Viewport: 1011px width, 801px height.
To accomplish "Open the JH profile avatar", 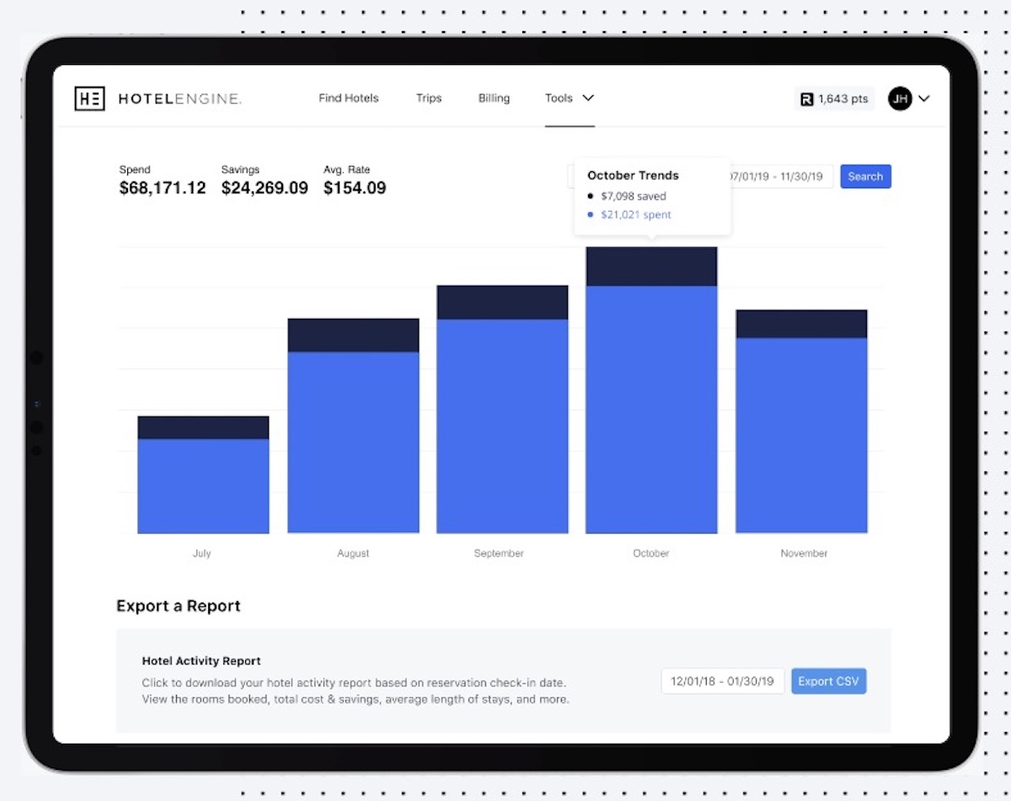I will coord(900,99).
